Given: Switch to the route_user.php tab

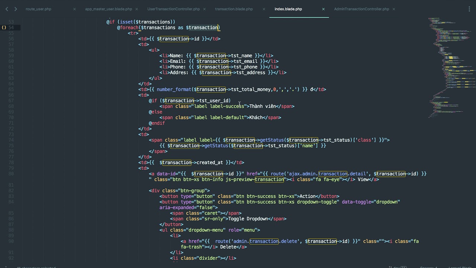Looking at the screenshot, I should pos(38,9).
